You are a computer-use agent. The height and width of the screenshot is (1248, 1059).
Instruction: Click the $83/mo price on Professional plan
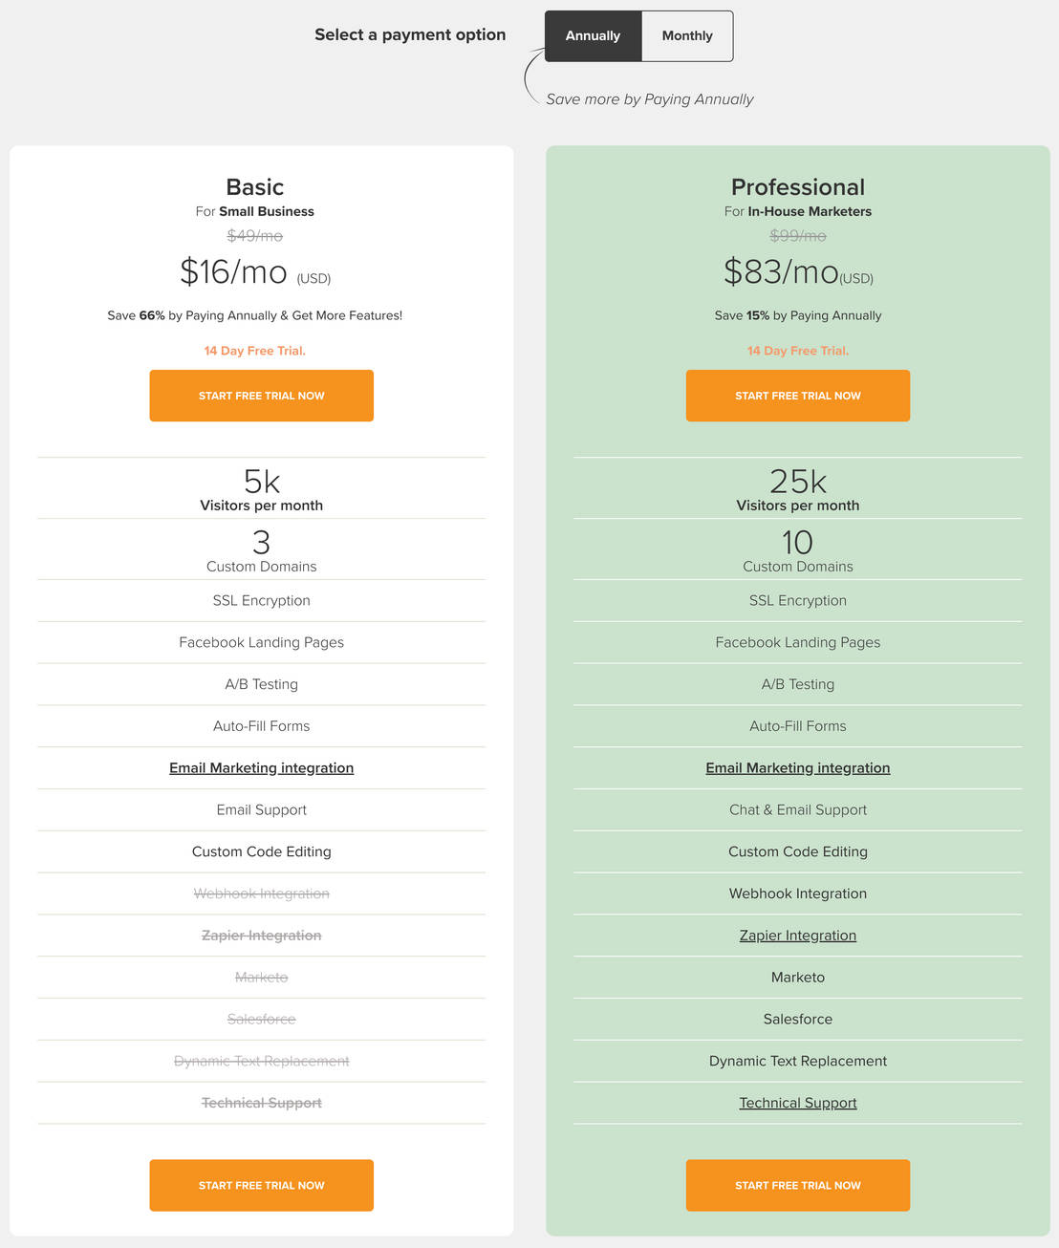(x=781, y=272)
